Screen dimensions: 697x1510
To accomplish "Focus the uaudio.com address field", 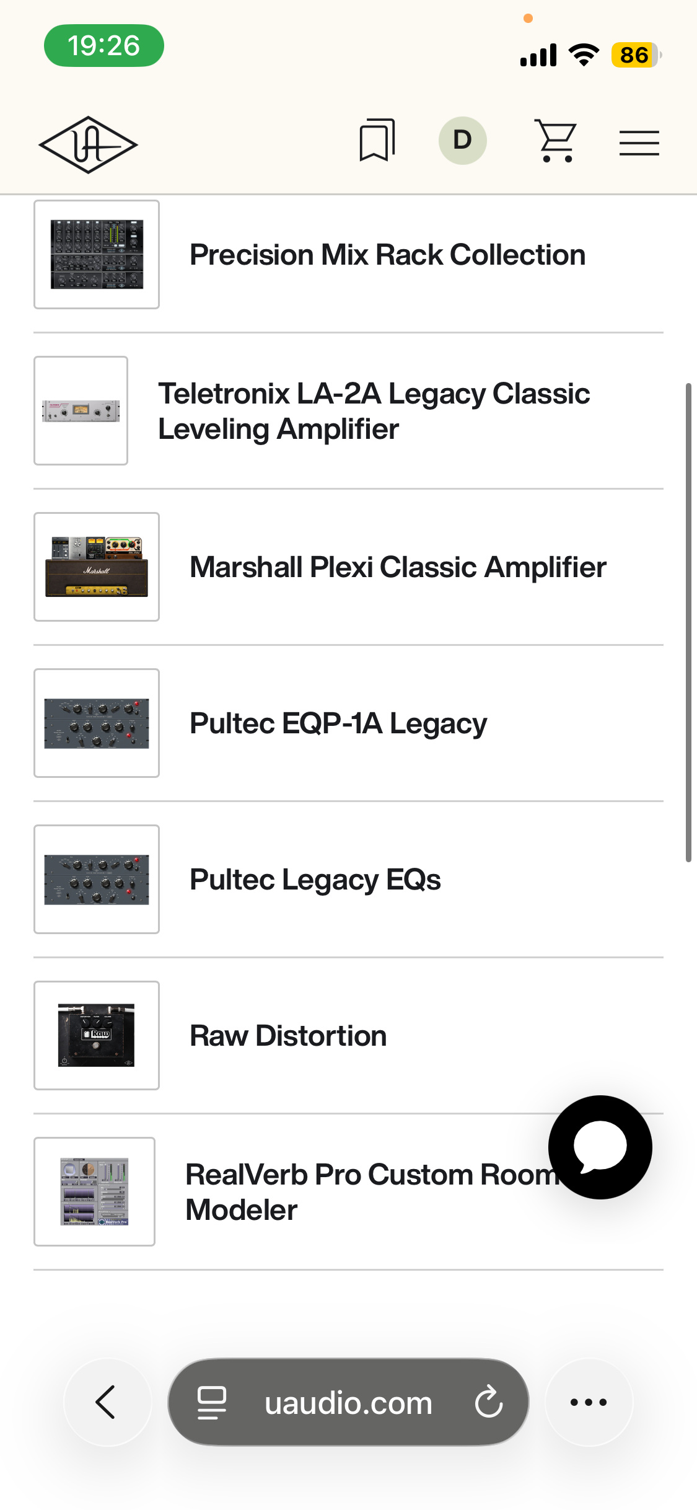I will [348, 1402].
